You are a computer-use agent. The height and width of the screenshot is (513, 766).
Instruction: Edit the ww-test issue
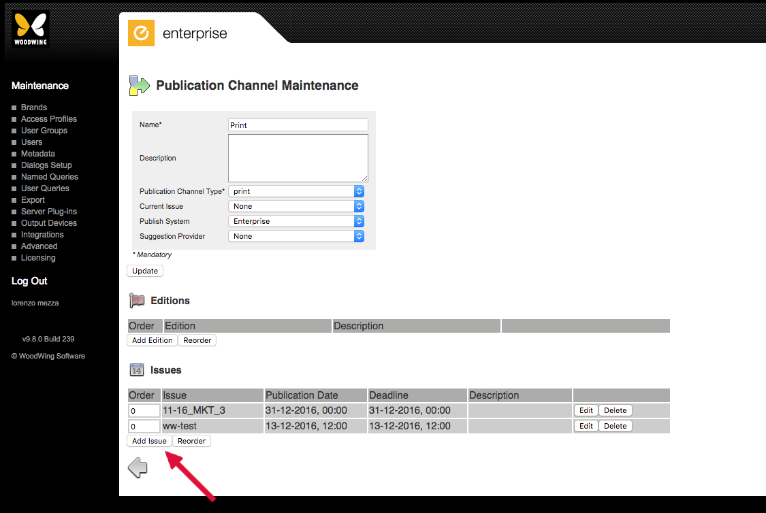586,426
